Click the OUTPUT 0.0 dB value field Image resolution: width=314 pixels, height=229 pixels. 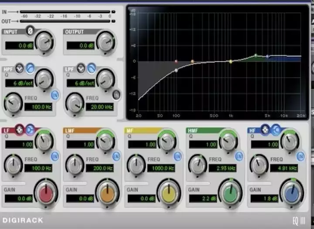coord(81,46)
